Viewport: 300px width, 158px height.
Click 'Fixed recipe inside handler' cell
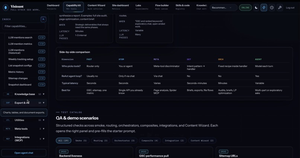tap(233, 66)
